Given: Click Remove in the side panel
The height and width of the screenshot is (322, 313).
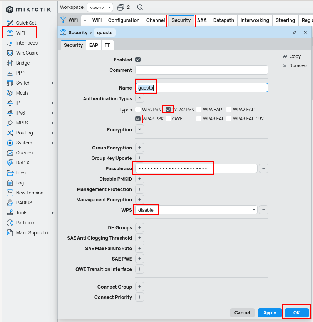Looking at the screenshot, I should [x=295, y=66].
